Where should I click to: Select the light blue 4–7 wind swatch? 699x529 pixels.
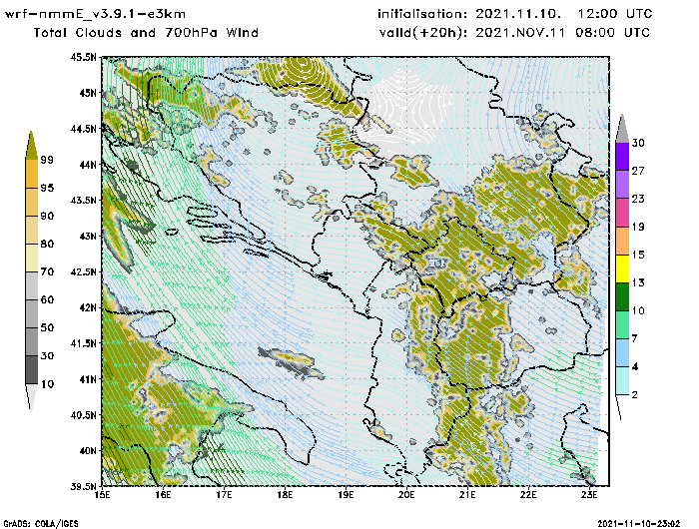tap(622, 352)
